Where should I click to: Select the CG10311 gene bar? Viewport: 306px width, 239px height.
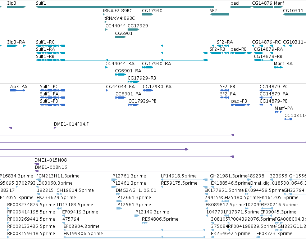(x=294, y=14)
